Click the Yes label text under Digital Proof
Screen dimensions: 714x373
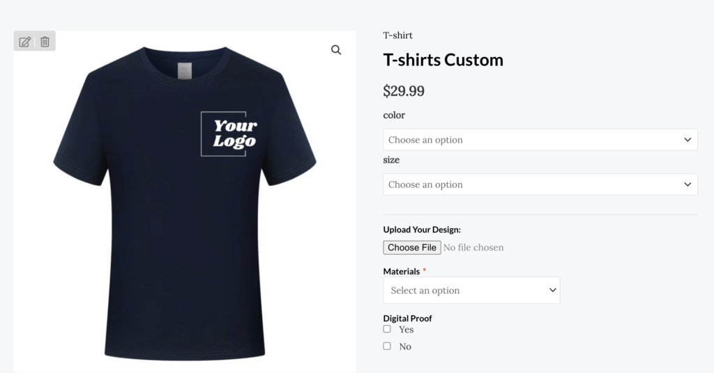pos(407,330)
